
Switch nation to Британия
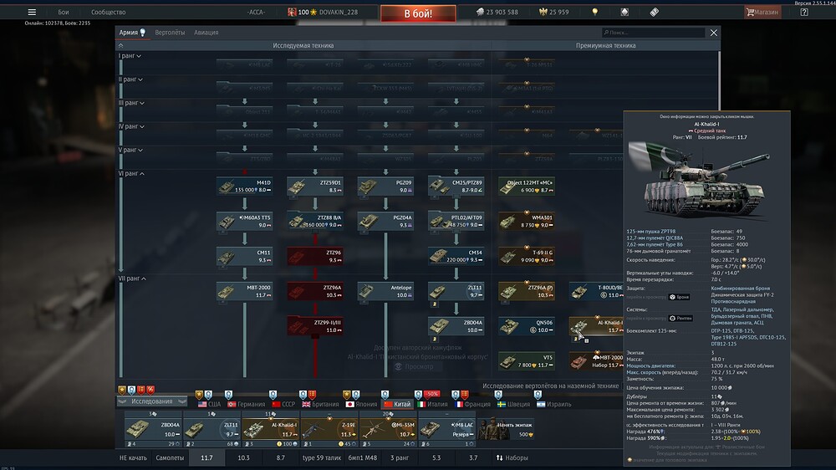point(320,405)
